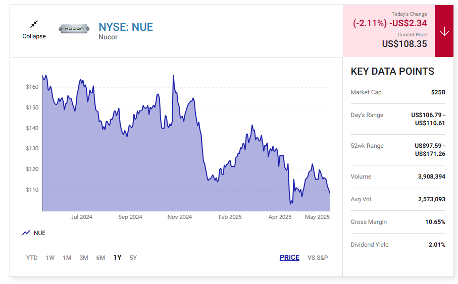This screenshot has width=458, height=284.
Task: Click the $130 y-axis label
Action: tap(32, 148)
